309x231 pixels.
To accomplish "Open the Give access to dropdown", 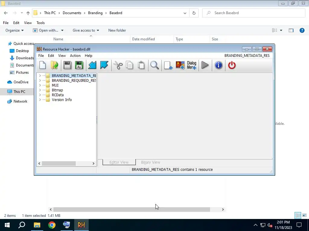I will coord(86,30).
